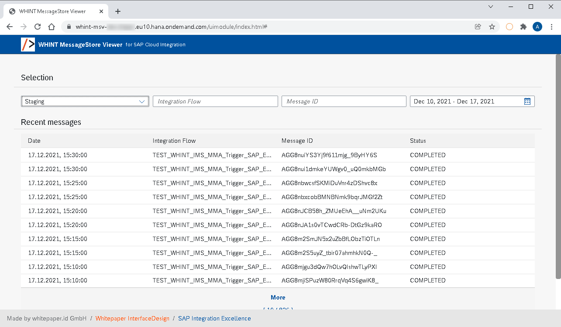Open the date range calendar picker icon
This screenshot has width=561, height=327.
527,101
